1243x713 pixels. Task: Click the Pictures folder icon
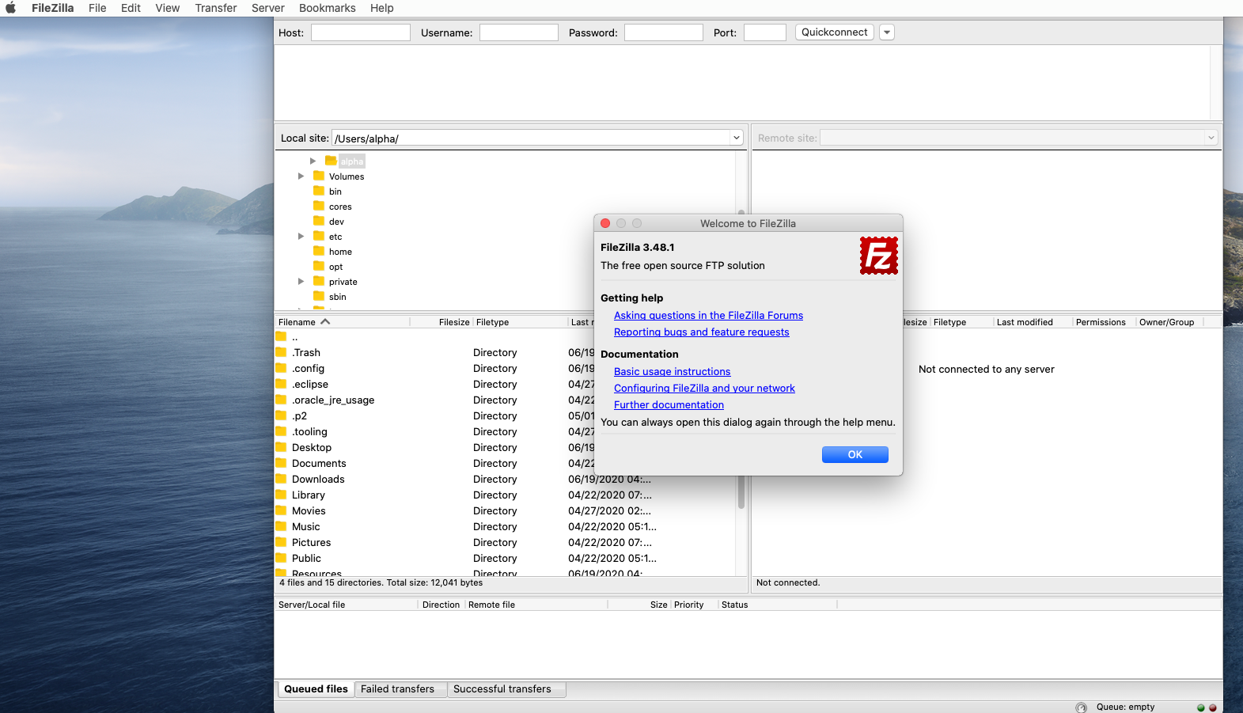tap(281, 542)
